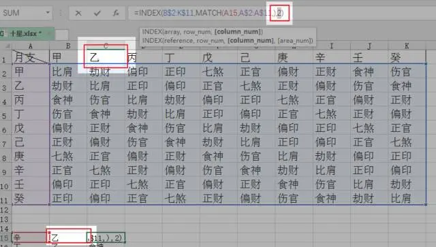Screen dimensions: 436x247
Task: Select cell B1 containing 甲
Action: tap(68, 57)
